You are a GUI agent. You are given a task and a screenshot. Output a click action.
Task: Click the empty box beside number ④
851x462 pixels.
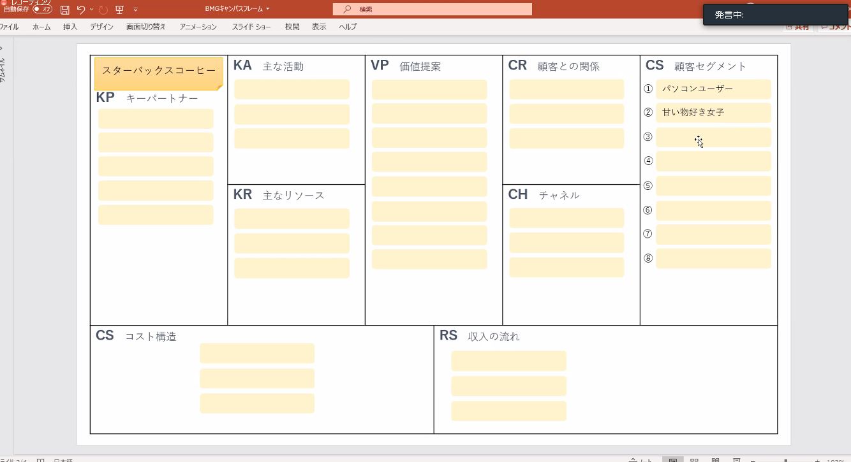point(713,161)
